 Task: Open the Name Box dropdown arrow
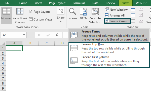(24, 35)
